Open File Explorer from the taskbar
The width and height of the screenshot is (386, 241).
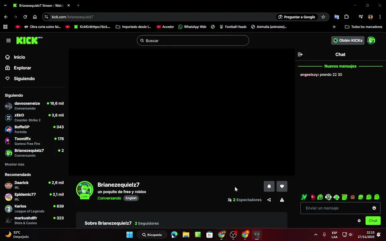click(x=186, y=235)
